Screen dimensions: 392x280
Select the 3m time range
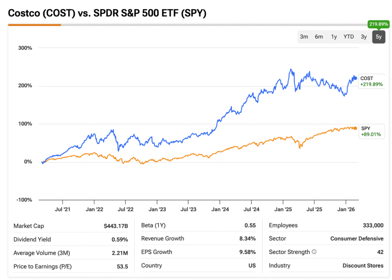tap(304, 37)
